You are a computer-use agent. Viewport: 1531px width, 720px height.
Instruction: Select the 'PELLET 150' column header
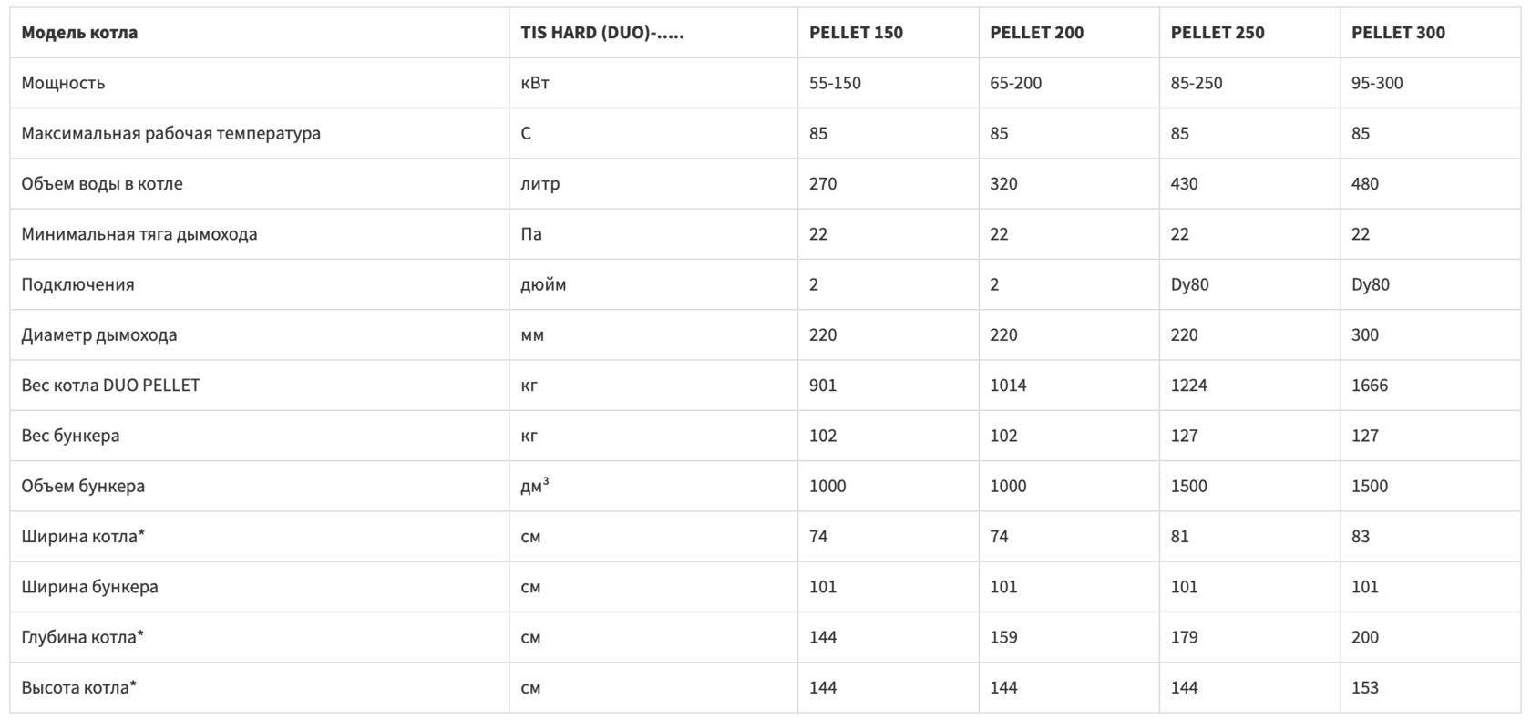[856, 33]
